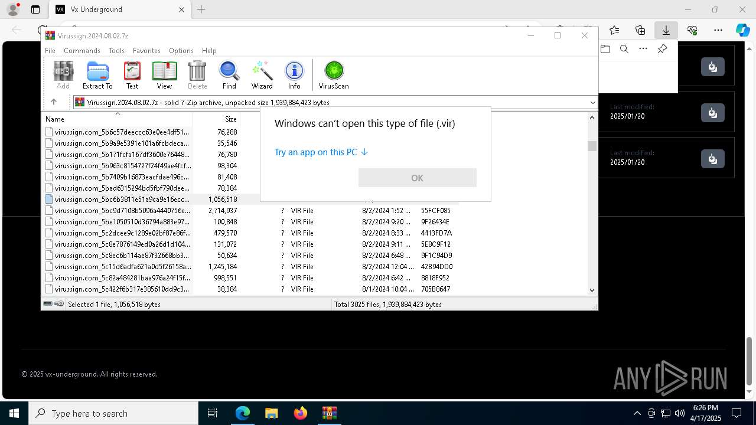Open more options in Downloads panel
756x425 pixels.
click(643, 49)
